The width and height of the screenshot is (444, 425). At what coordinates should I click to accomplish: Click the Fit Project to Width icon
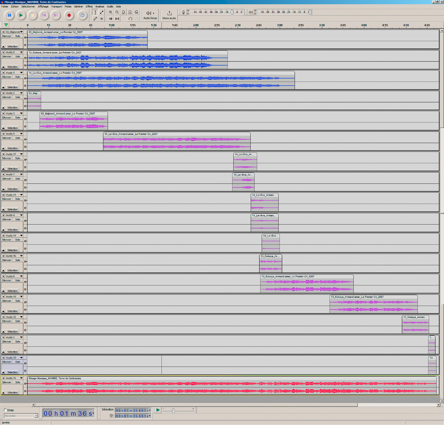pyautogui.click(x=130, y=12)
